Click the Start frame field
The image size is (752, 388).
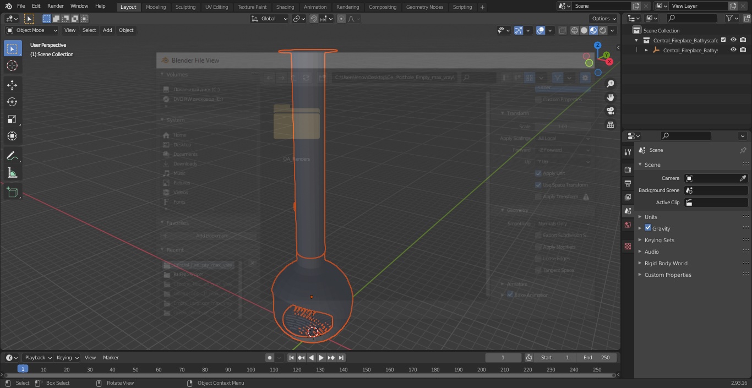click(555, 358)
